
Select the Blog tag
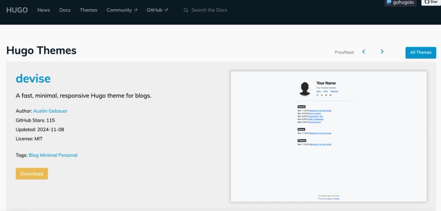pos(34,155)
